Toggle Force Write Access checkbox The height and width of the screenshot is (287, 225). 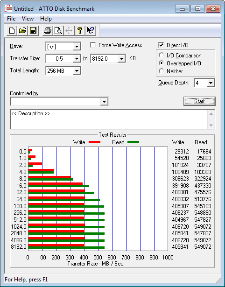coord(93,45)
